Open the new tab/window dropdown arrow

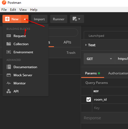pos(79,19)
